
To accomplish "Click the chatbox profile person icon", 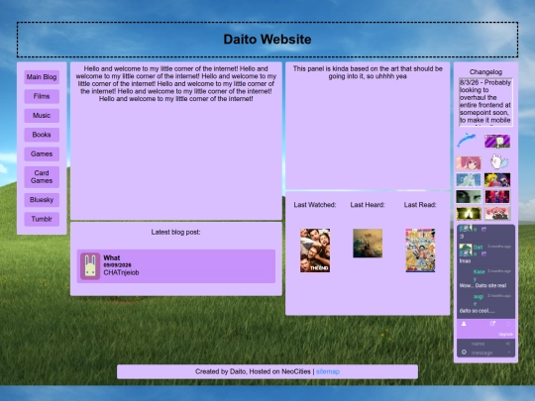I will tap(464, 324).
